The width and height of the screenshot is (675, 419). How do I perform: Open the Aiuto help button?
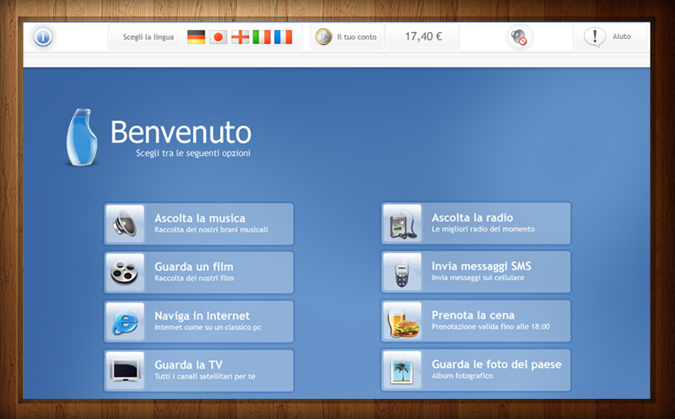pos(610,37)
